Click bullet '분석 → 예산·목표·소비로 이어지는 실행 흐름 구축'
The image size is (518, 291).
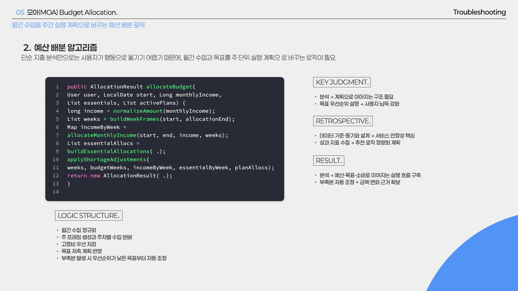coord(370,175)
